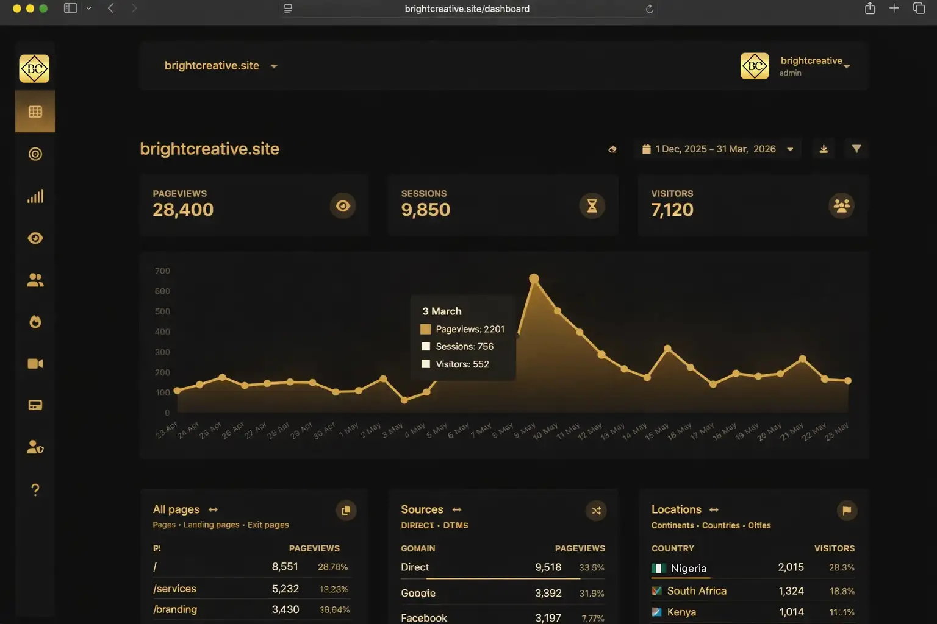Viewport: 937px width, 624px height.
Task: Open the brightcreative admin account dropdown
Action: [x=795, y=66]
